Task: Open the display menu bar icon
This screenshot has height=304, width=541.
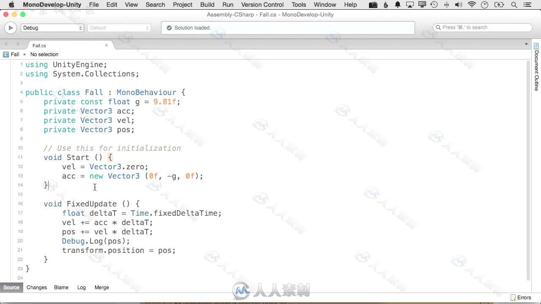Action: coord(422,5)
